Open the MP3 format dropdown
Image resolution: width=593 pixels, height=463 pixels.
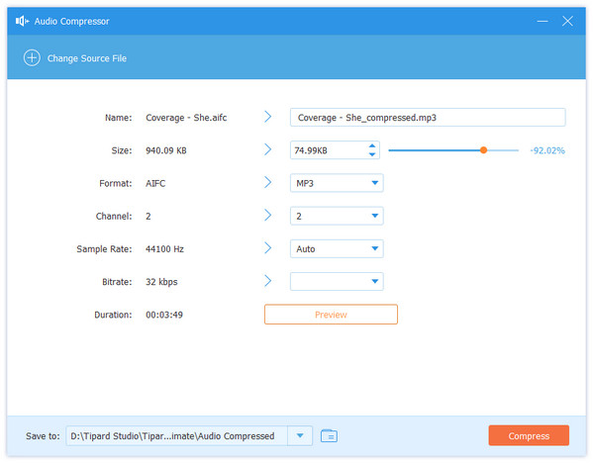coord(337,183)
